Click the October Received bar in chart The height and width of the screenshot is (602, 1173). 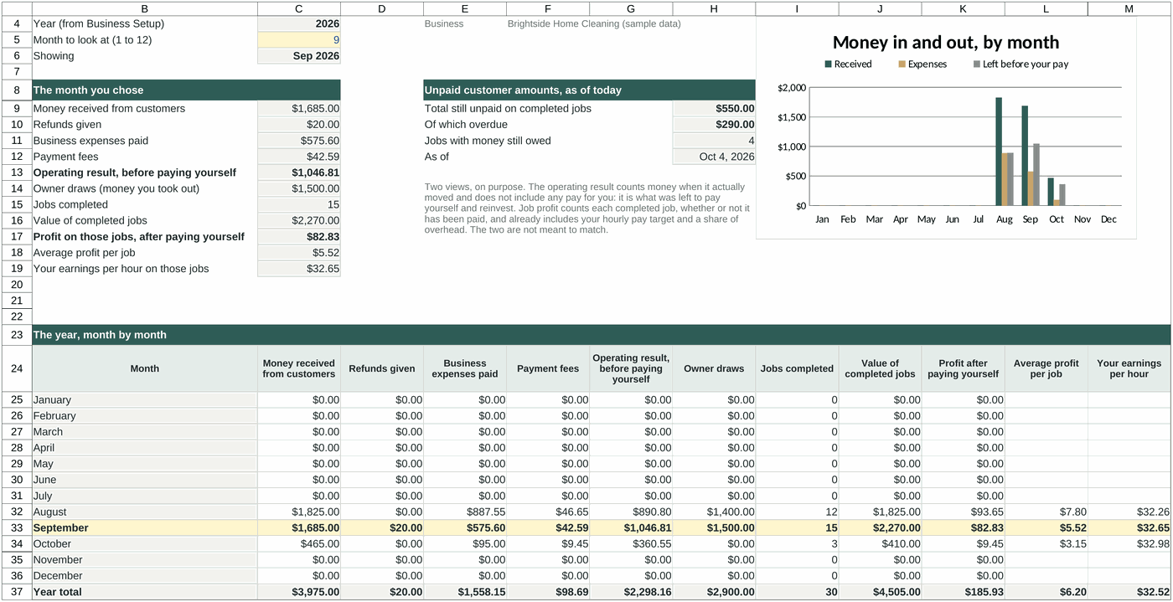pyautogui.click(x=1051, y=192)
